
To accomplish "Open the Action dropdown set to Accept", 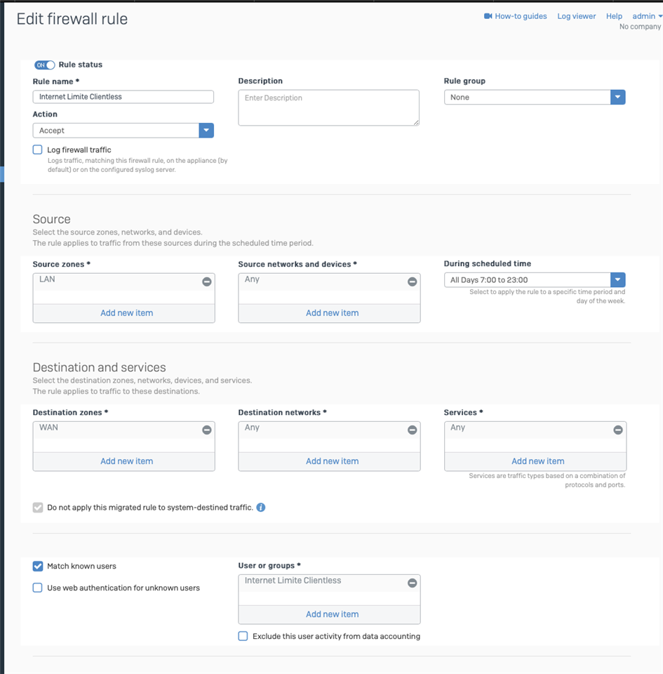I will point(123,131).
